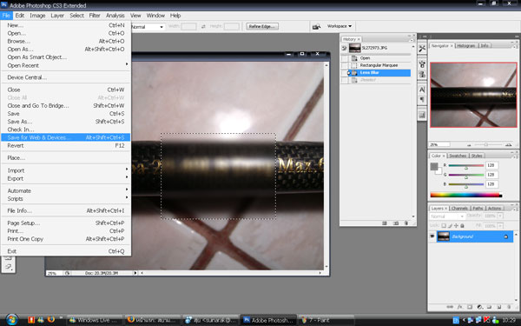Open the Brushes collapsed panel icon
This screenshot has height=326, width=521.
(x=422, y=63)
